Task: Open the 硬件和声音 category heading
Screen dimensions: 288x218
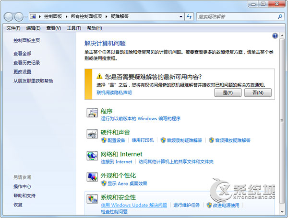Action: click(115, 132)
